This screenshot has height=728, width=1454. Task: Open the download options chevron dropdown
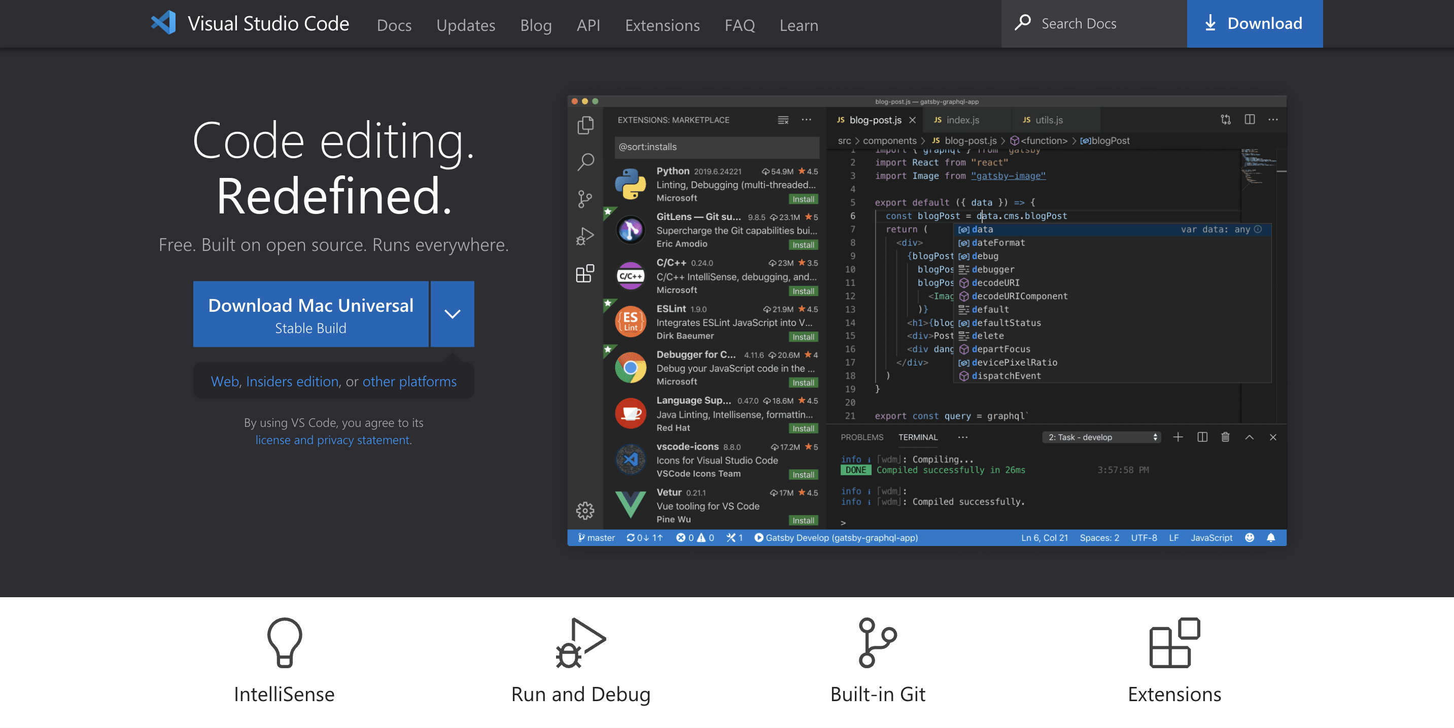[452, 314]
